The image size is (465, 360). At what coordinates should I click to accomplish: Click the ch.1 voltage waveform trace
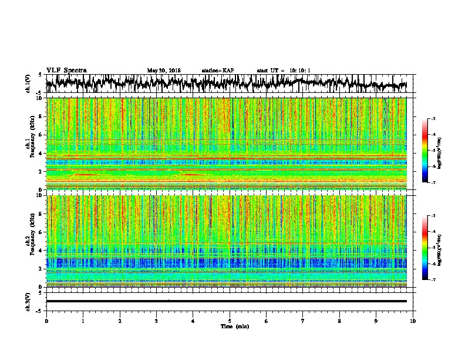click(226, 83)
